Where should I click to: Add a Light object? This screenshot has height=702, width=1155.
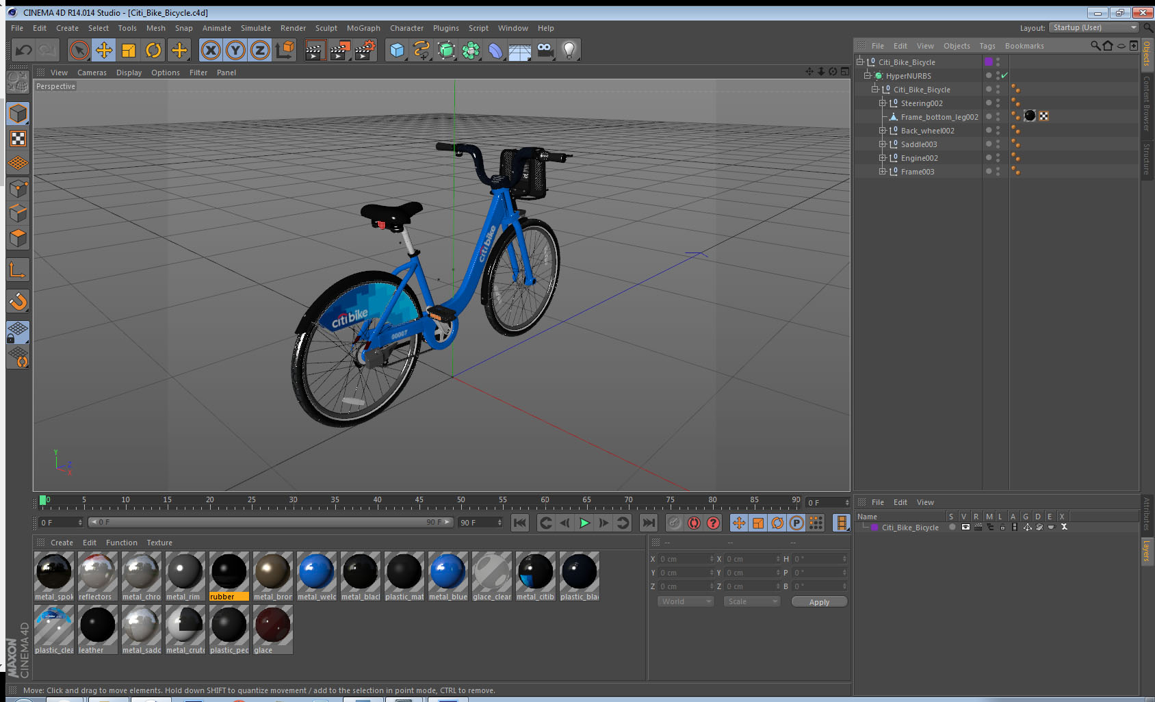click(569, 50)
